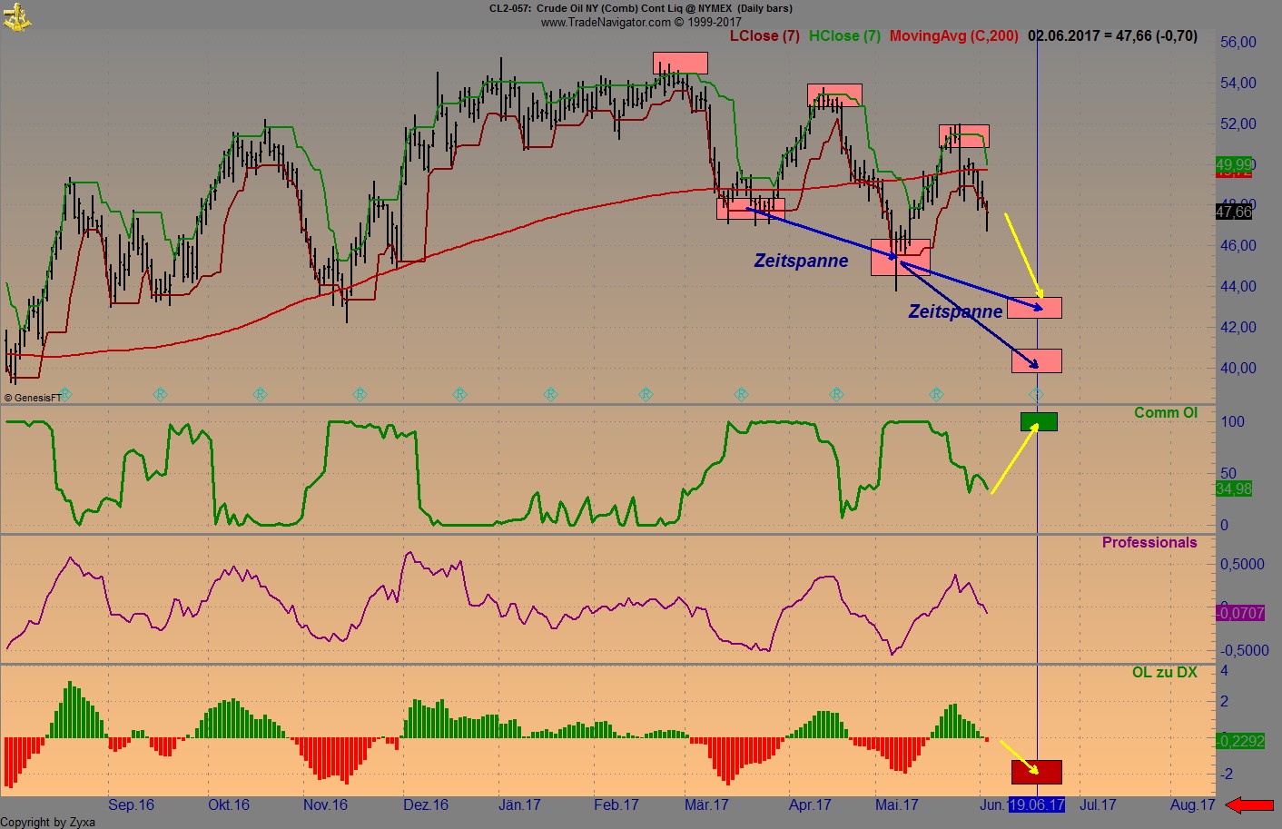
Task: Click the pink Zeitspanne target box
Action: coord(1037,309)
